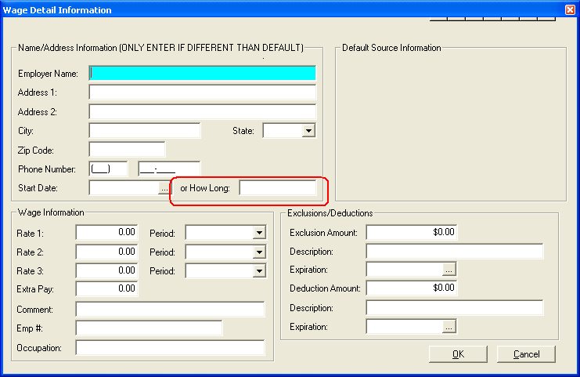Open the Rate 2 Period dropdown
The image size is (580, 377).
pyautogui.click(x=259, y=252)
